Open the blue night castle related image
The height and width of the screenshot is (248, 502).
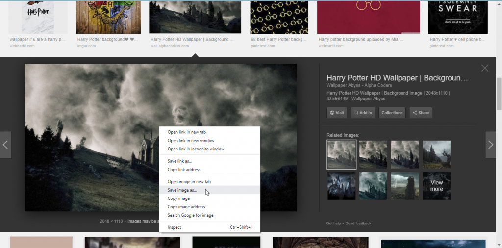pyautogui.click(x=341, y=186)
